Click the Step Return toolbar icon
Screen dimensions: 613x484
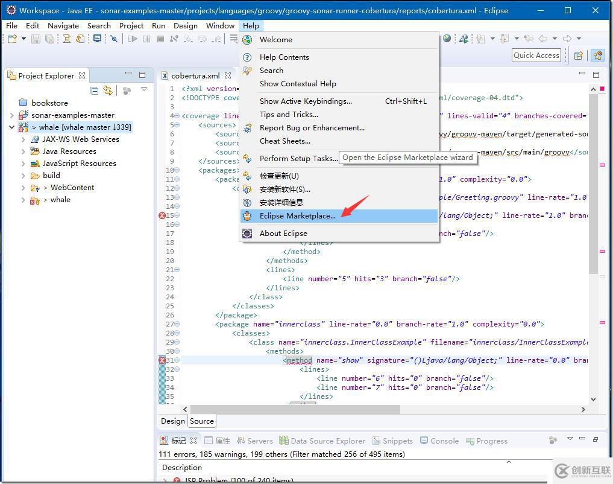click(216, 39)
